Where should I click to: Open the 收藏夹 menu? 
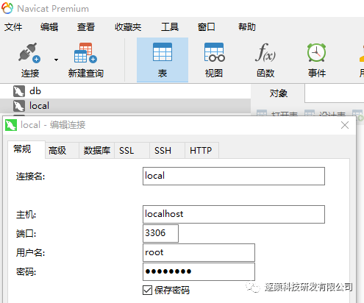point(128,26)
